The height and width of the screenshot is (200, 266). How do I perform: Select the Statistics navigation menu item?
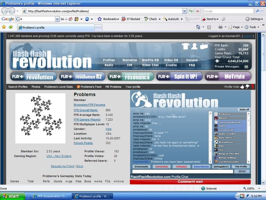pos(129,60)
